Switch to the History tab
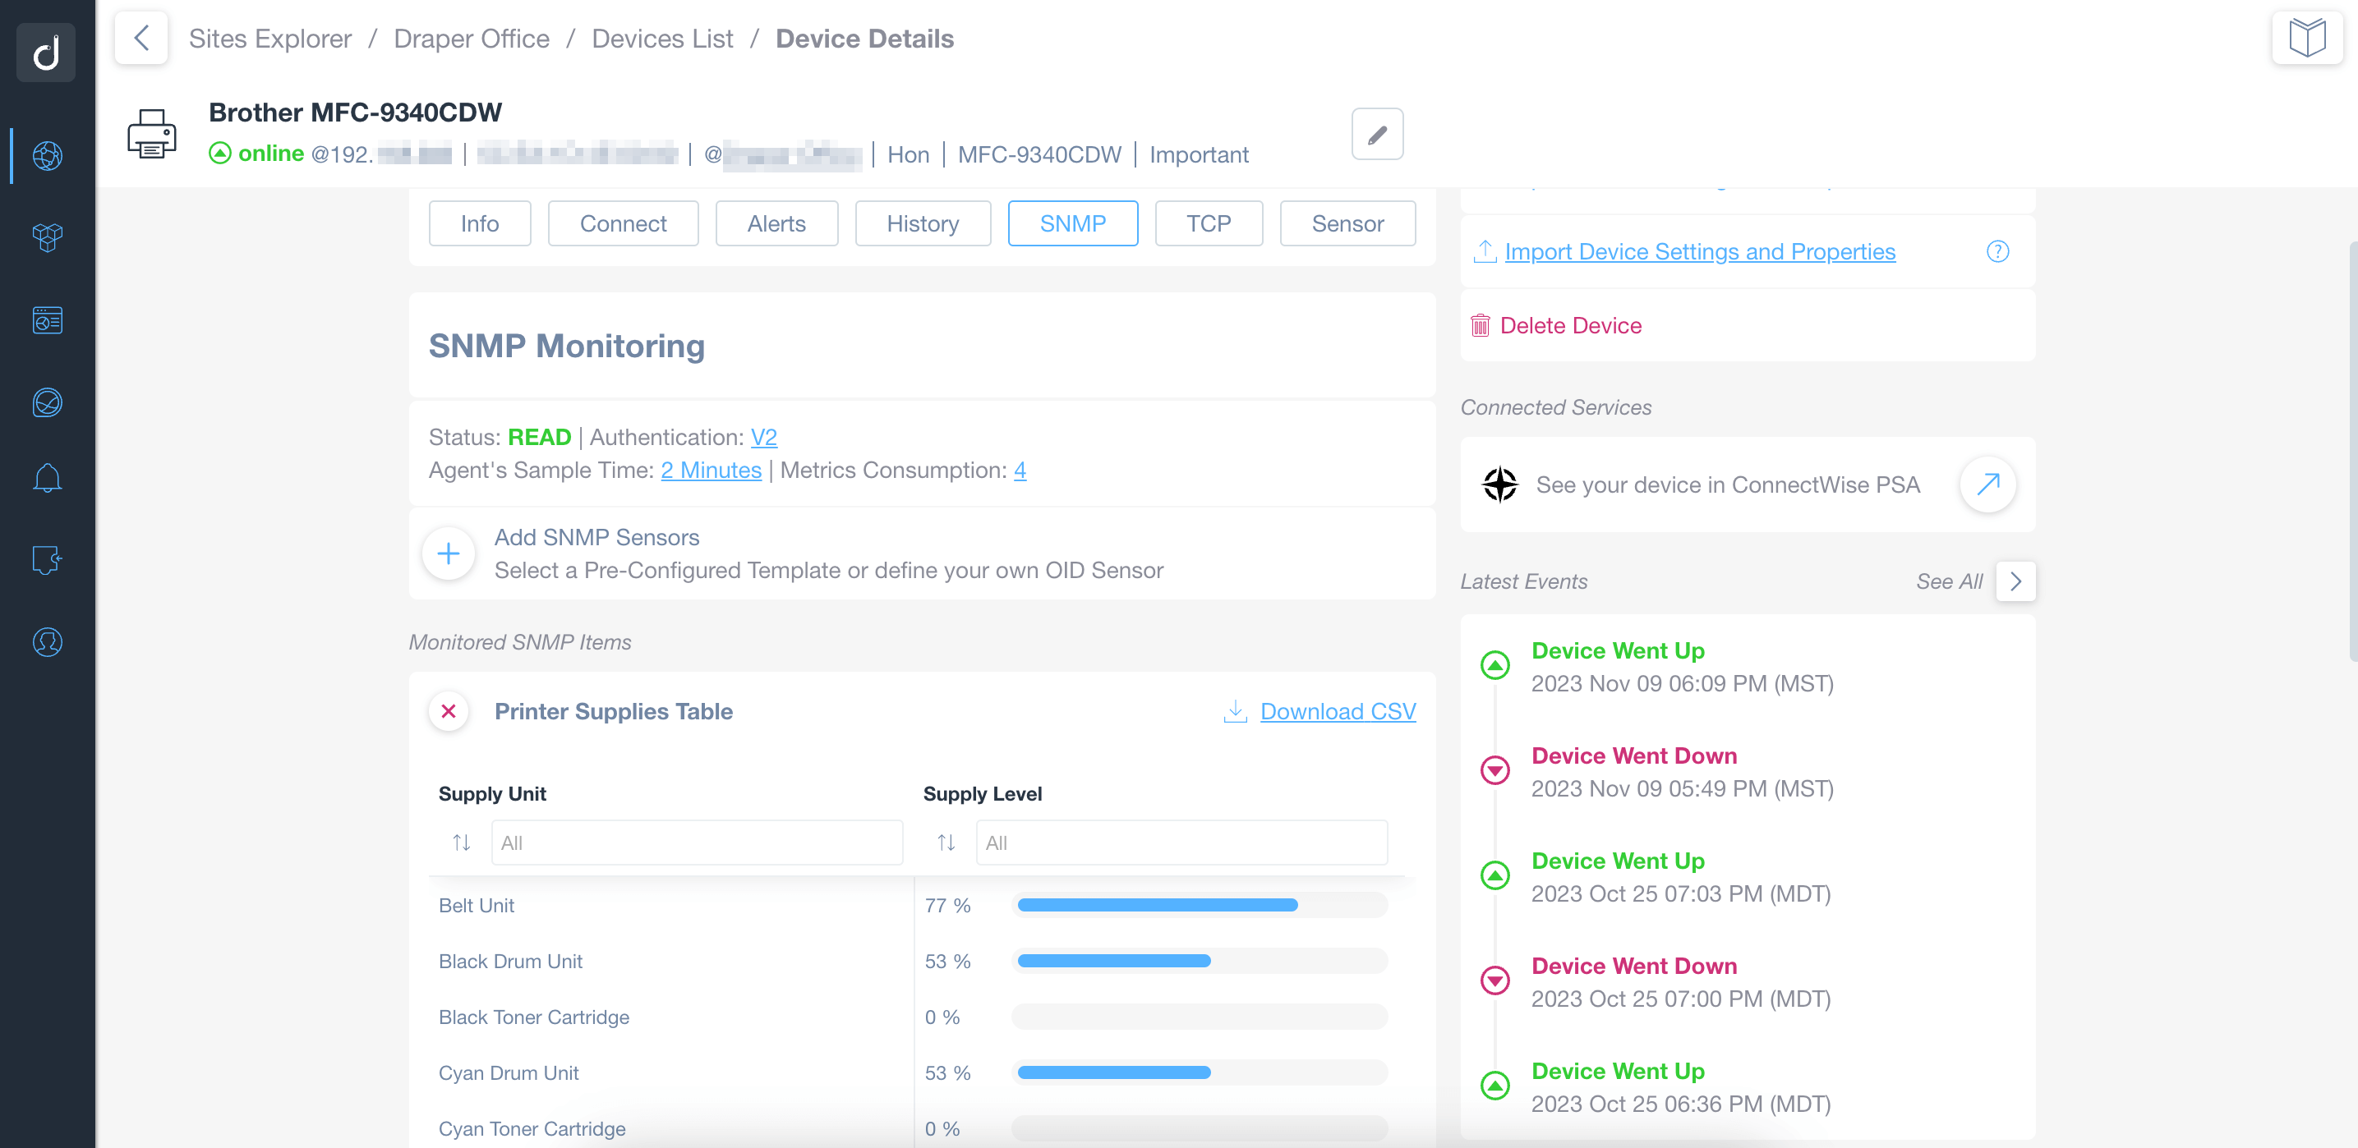2358x1148 pixels. 923,223
